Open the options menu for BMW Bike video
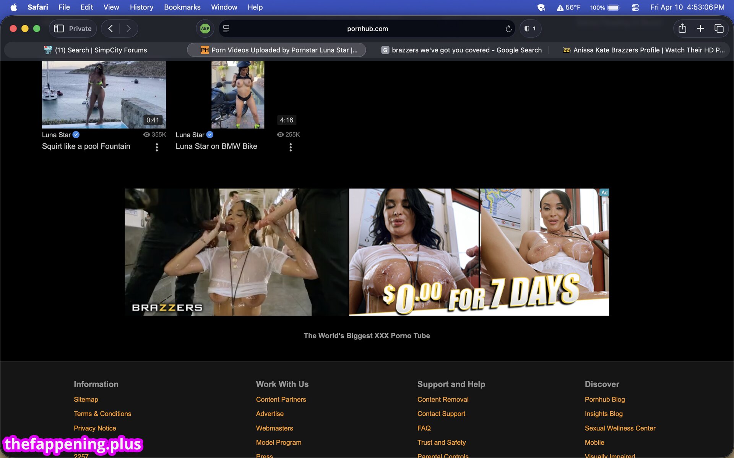The image size is (734, 458). pos(291,147)
